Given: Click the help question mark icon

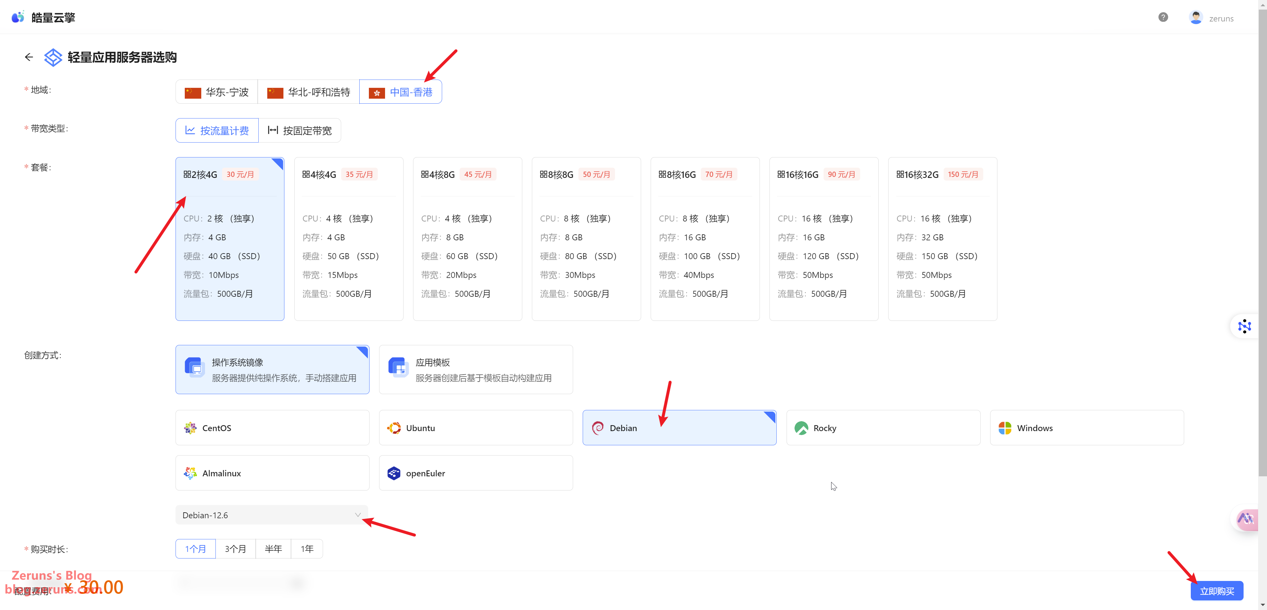Looking at the screenshot, I should point(1163,18).
